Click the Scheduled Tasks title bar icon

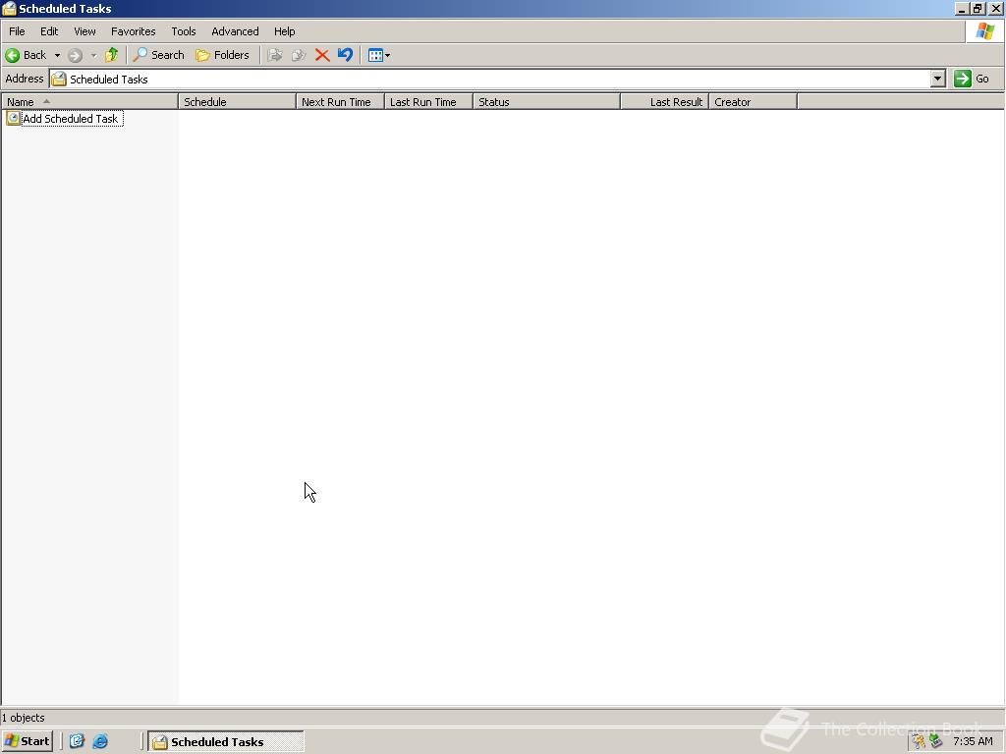9,8
